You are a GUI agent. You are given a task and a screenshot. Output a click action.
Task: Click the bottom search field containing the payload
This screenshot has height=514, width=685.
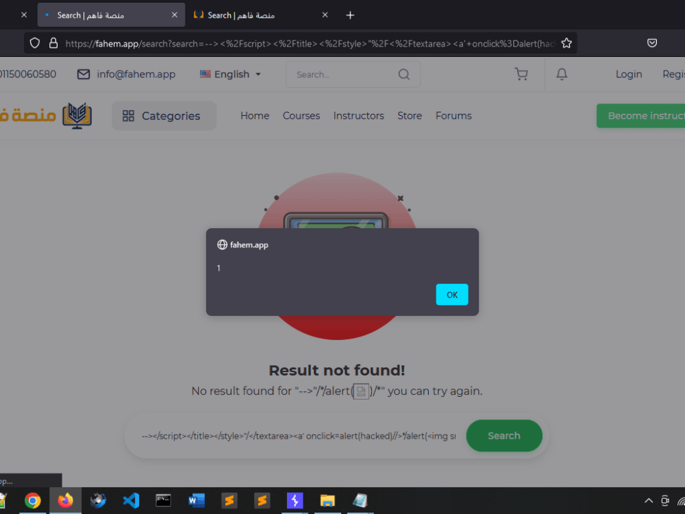pos(299,436)
